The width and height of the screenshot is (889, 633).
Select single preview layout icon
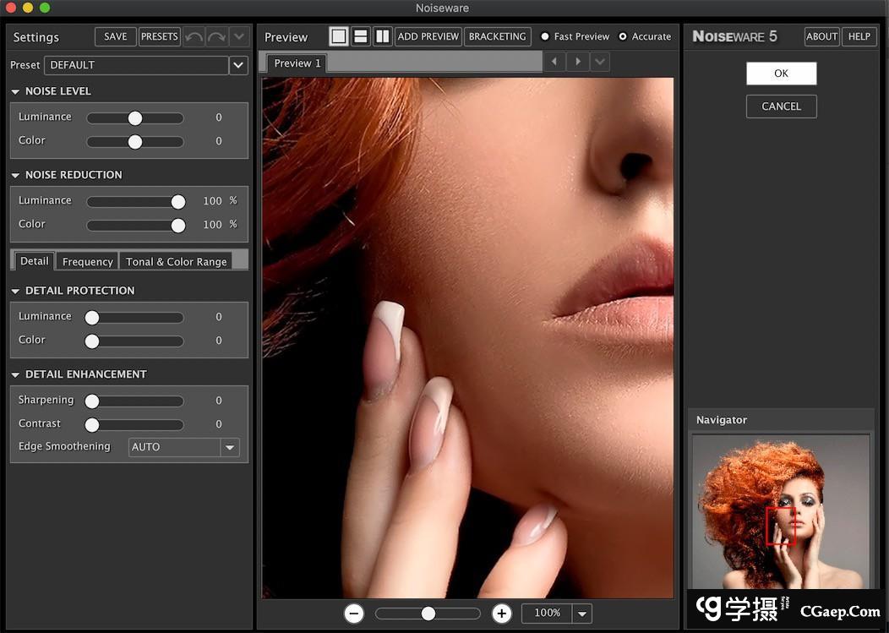339,36
